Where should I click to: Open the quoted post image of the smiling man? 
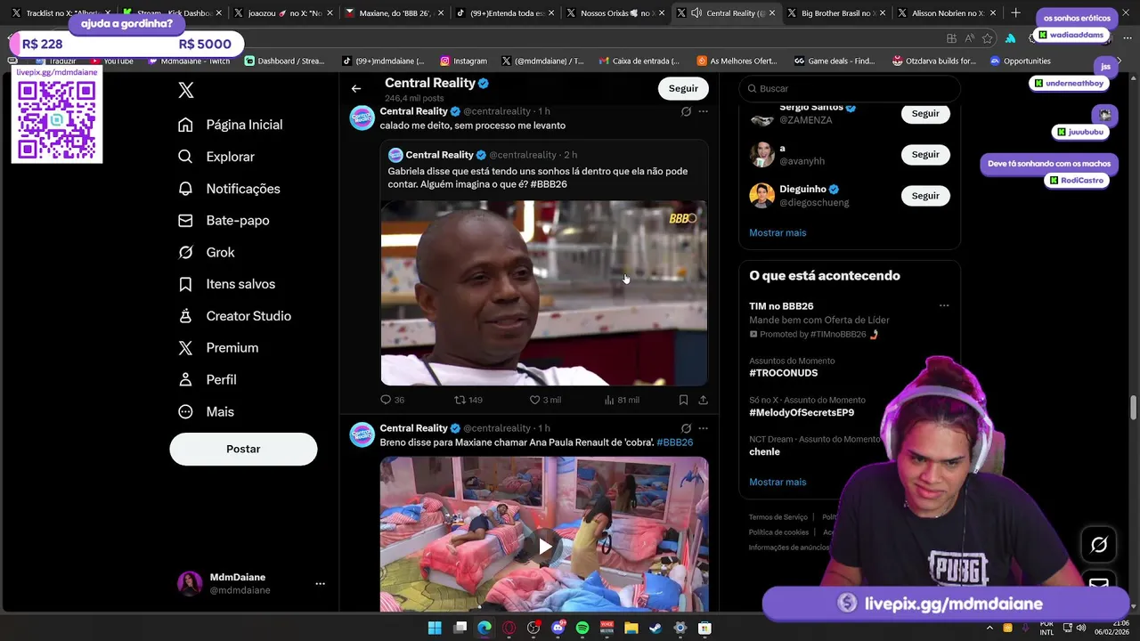point(544,293)
